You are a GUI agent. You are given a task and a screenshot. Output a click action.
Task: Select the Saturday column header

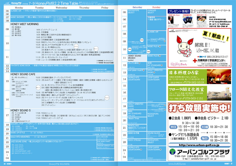coord(137,7)
